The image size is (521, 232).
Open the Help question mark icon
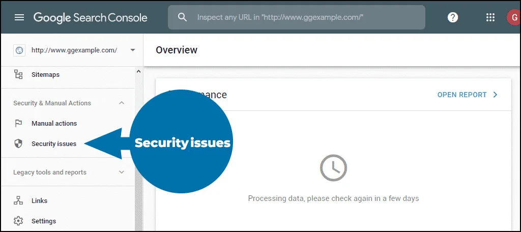coord(453,17)
